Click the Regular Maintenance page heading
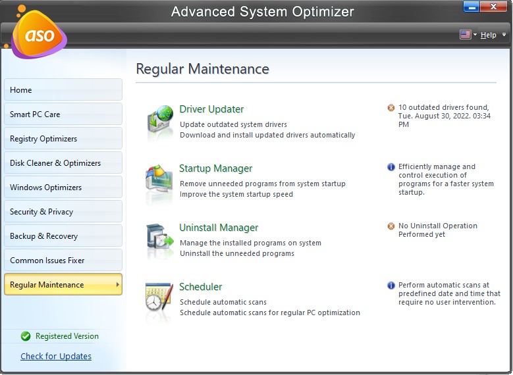This screenshot has height=375, width=513. pyautogui.click(x=203, y=69)
